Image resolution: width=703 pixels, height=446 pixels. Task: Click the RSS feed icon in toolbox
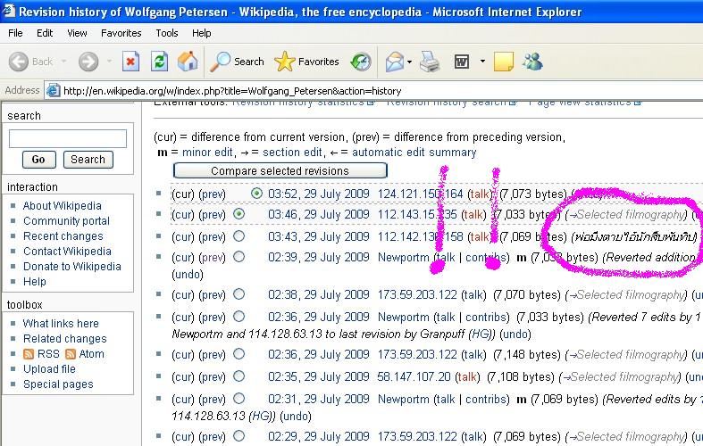29,354
